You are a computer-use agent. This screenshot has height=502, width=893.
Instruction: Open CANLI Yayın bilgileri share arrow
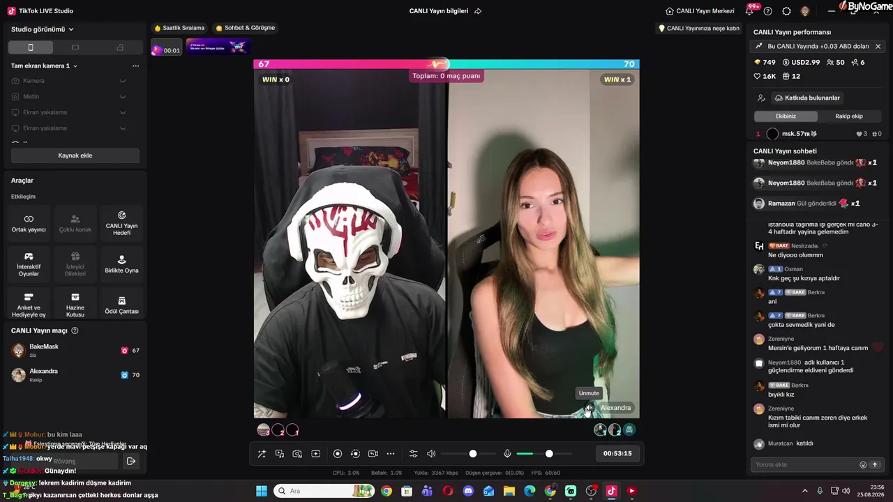(478, 11)
